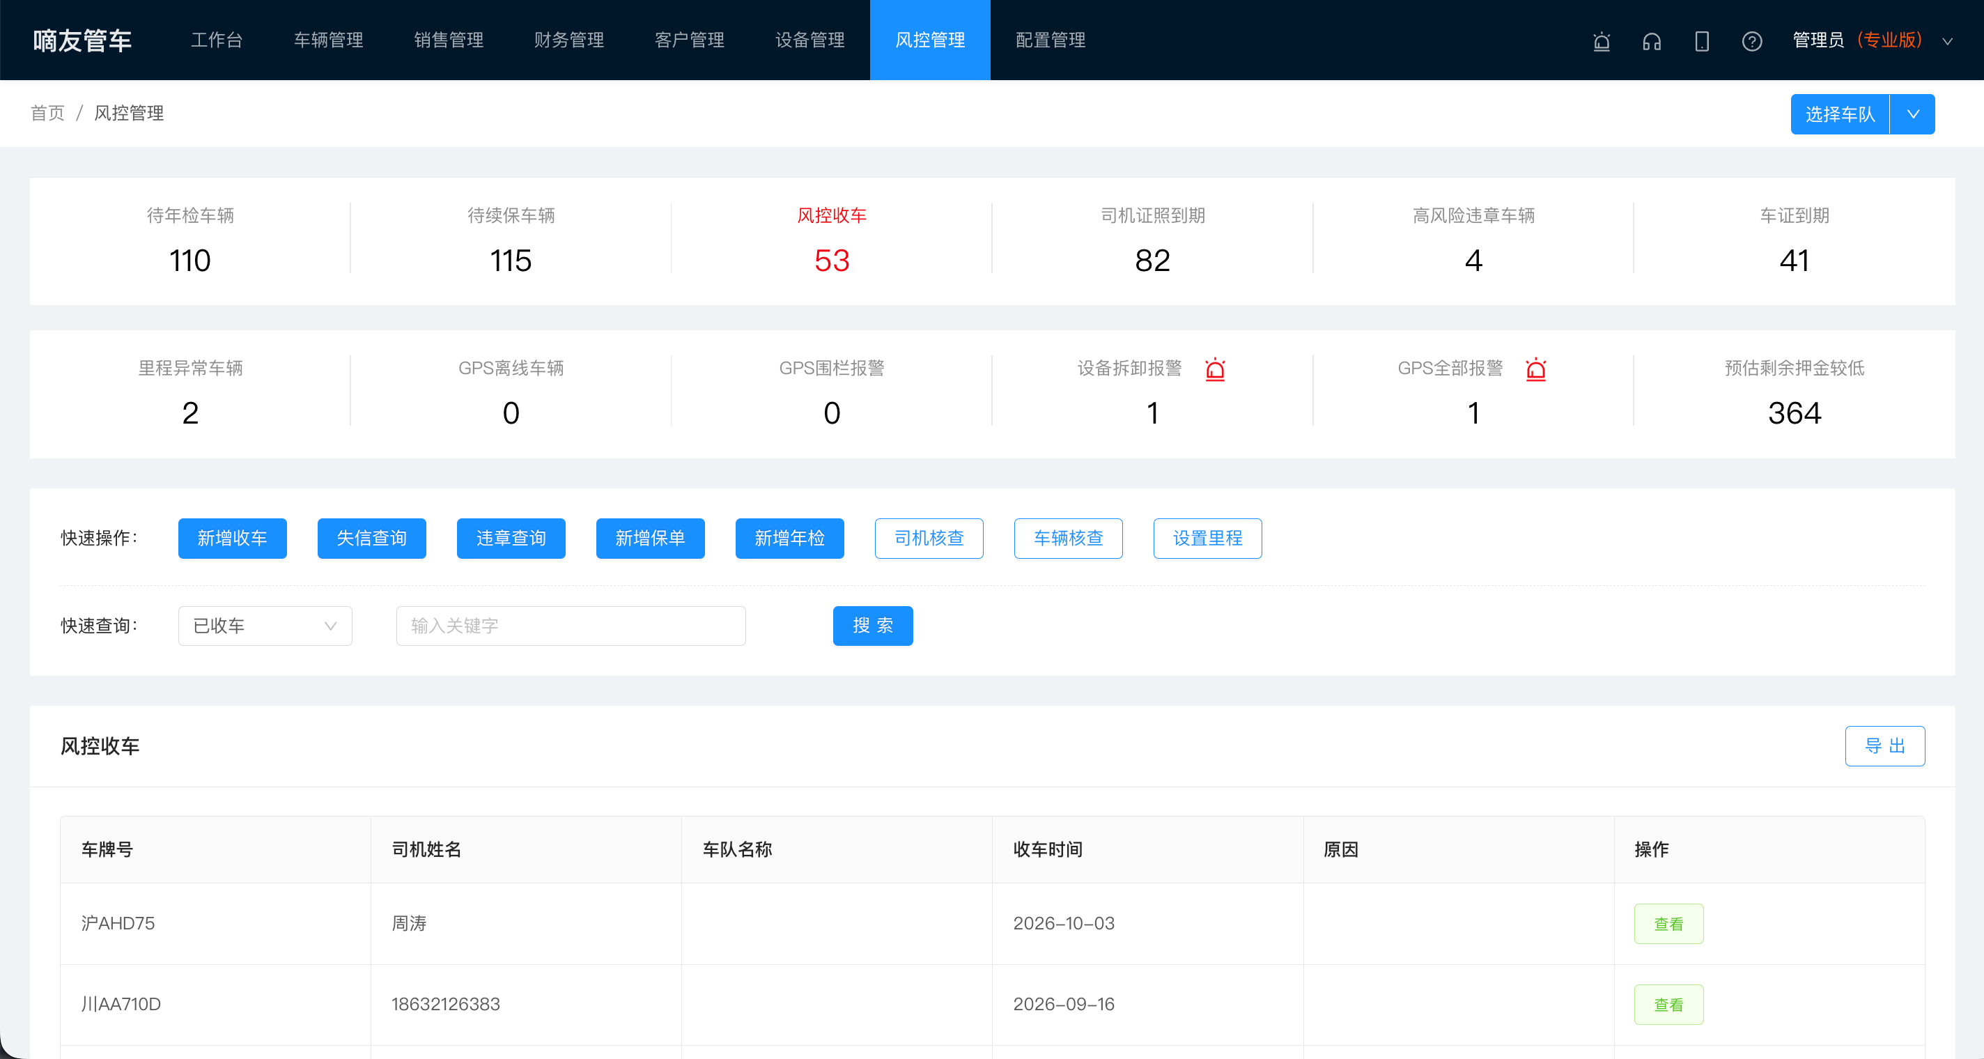The image size is (1984, 1059).
Task: Focus the 输入关键字 search field
Action: click(x=571, y=626)
